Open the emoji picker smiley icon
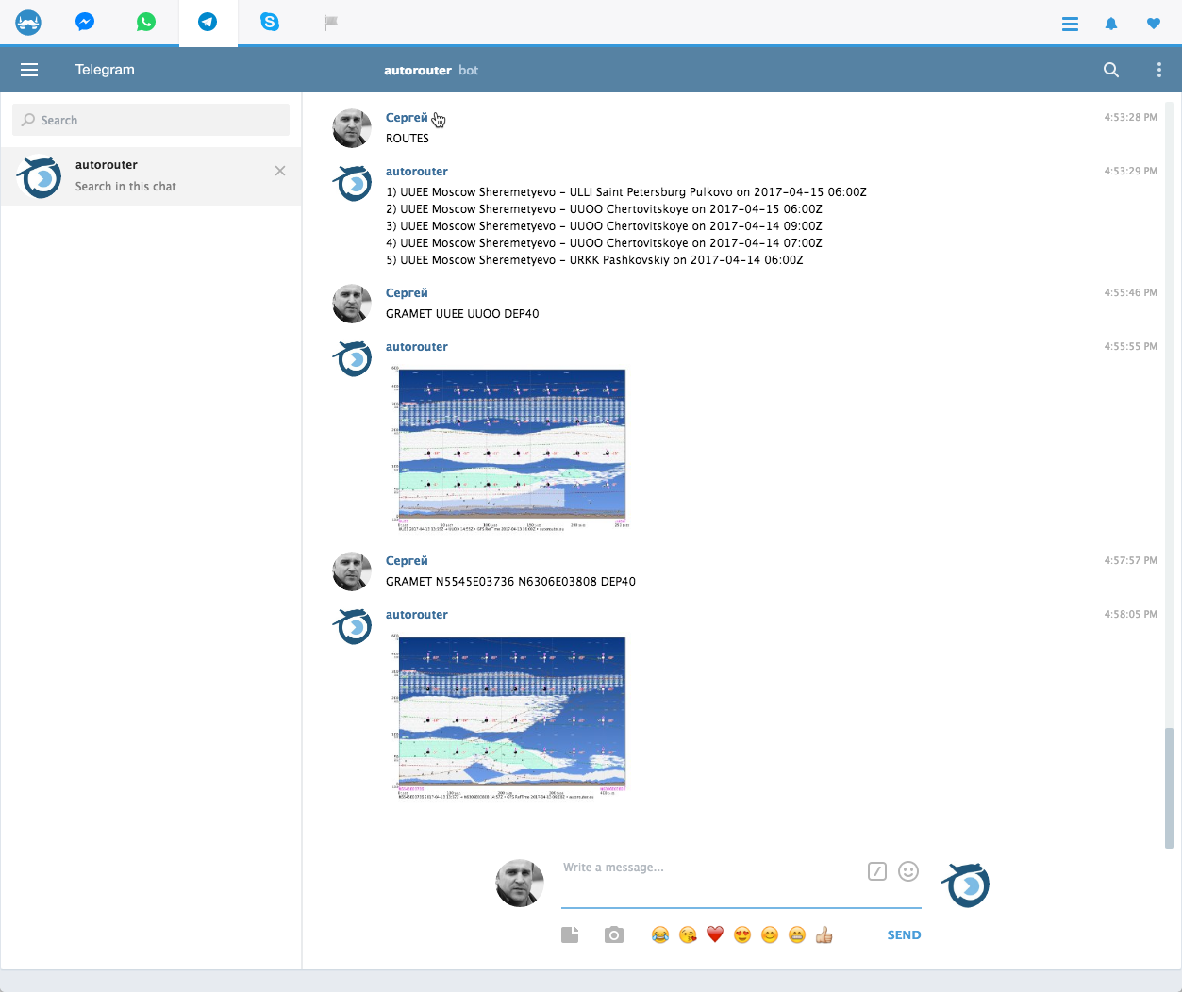The height and width of the screenshot is (992, 1182). (x=908, y=871)
